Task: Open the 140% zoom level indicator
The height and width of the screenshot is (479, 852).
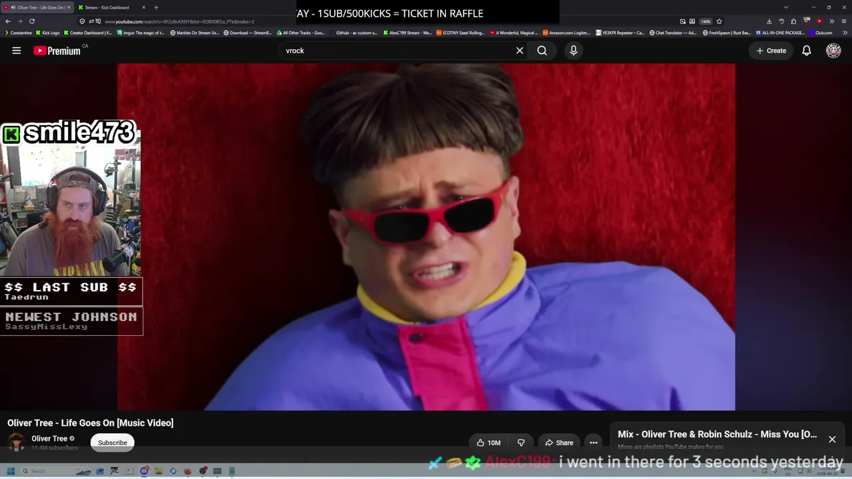Action: (706, 21)
